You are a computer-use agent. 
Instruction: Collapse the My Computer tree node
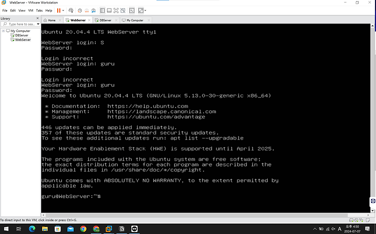[4, 31]
